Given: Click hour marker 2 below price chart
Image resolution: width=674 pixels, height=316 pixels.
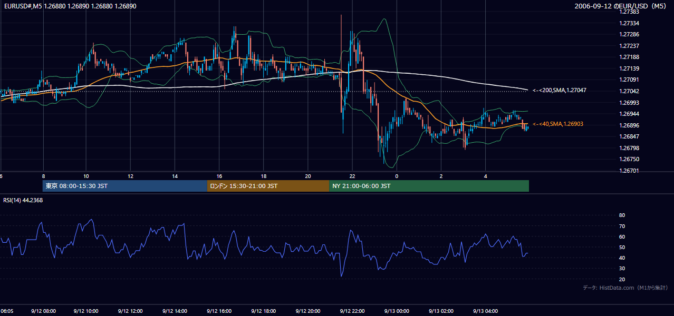Looking at the screenshot, I should tap(441, 176).
